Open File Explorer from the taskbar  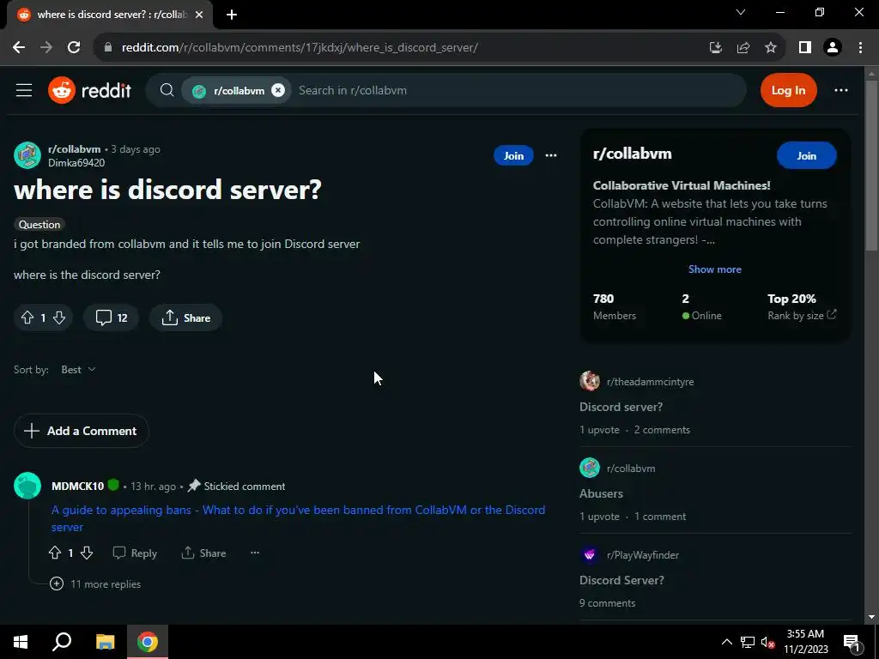click(105, 642)
